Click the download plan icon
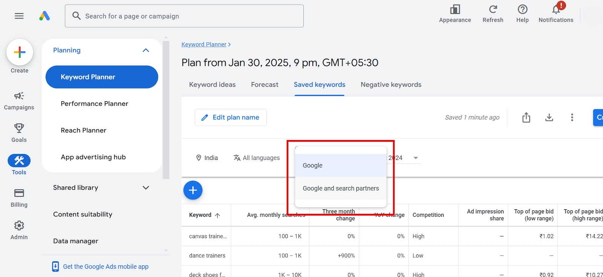Image resolution: width=603 pixels, height=277 pixels. click(x=549, y=117)
